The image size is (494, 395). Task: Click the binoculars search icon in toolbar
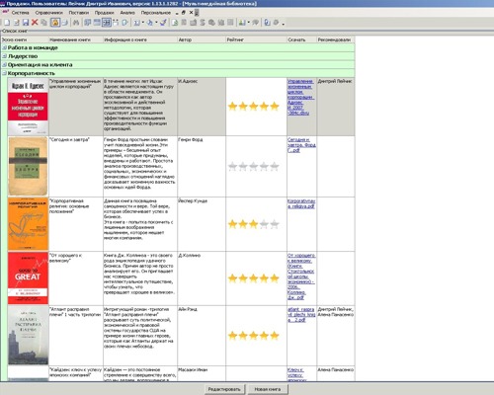point(76,23)
